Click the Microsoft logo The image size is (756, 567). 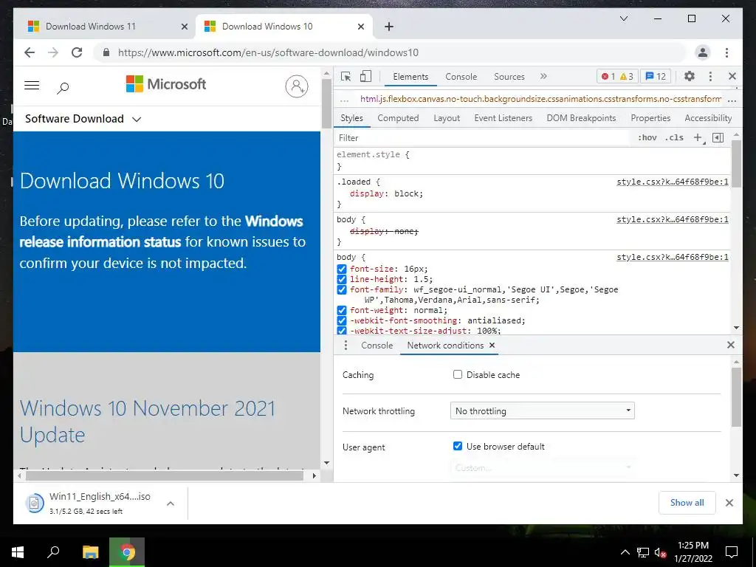coord(166,84)
